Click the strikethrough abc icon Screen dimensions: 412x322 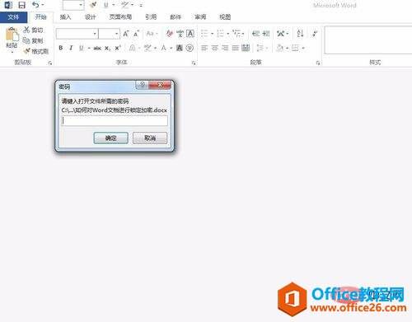[97, 49]
